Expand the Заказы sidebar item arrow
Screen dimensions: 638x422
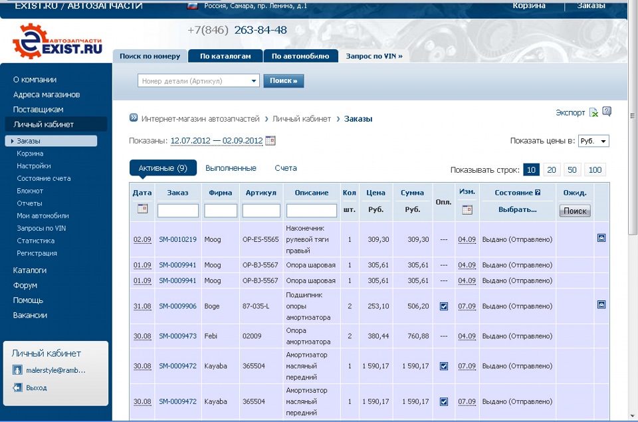click(13, 141)
